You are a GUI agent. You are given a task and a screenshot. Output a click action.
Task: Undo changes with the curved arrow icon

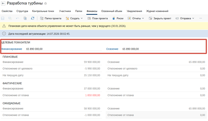click(x=18, y=18)
